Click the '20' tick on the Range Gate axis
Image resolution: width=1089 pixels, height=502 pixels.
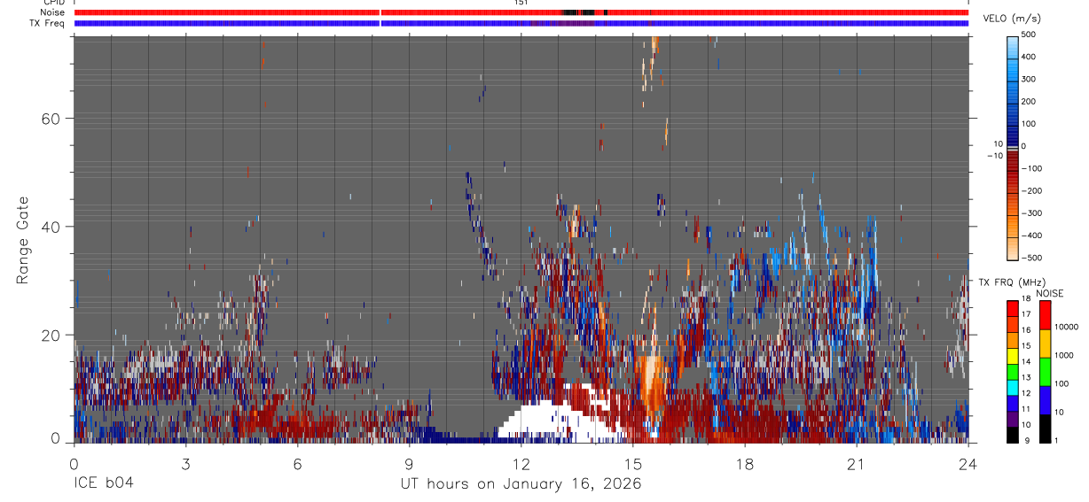52,335
